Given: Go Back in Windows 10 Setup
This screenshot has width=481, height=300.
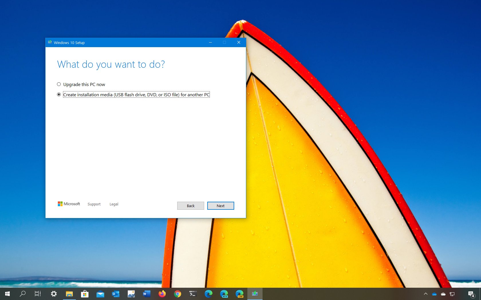Looking at the screenshot, I should point(190,206).
